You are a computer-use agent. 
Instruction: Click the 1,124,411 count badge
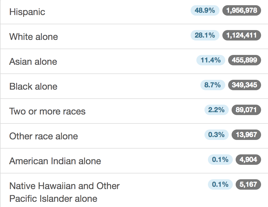(242, 35)
